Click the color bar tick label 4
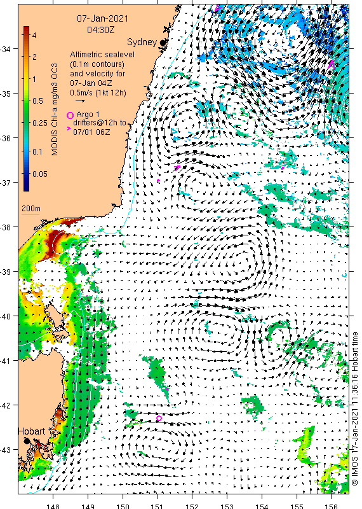Screen dimensions: 362x509 [34, 35]
